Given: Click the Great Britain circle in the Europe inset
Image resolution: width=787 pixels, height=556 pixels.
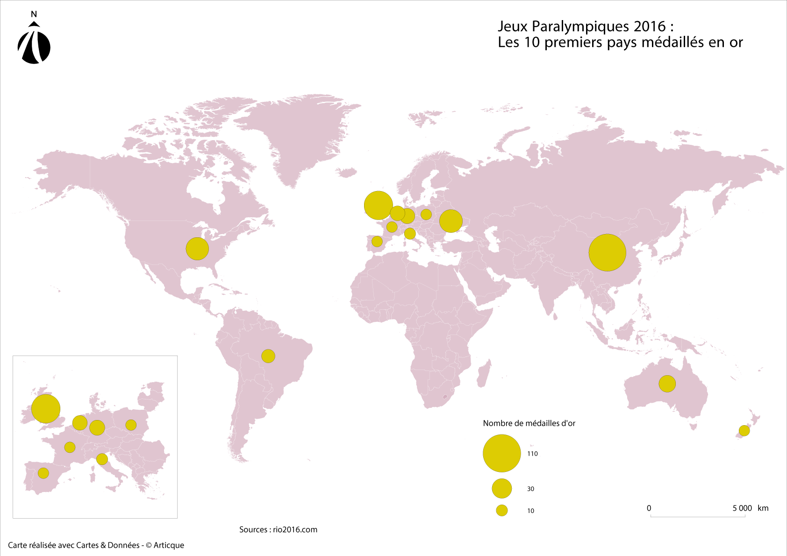Looking at the screenshot, I should pos(46,409).
